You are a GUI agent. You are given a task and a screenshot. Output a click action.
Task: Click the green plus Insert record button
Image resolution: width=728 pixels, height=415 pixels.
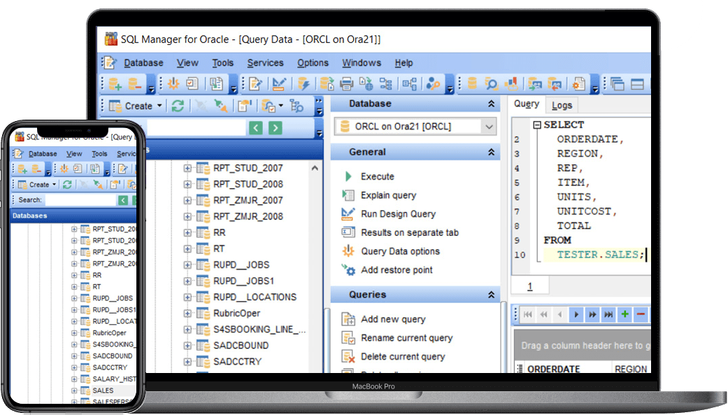tap(625, 315)
